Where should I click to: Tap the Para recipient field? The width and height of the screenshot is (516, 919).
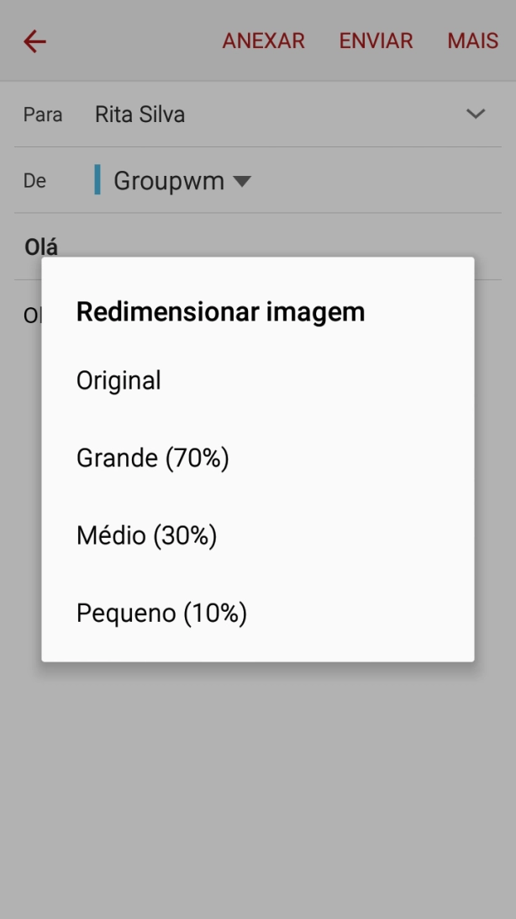43,114
